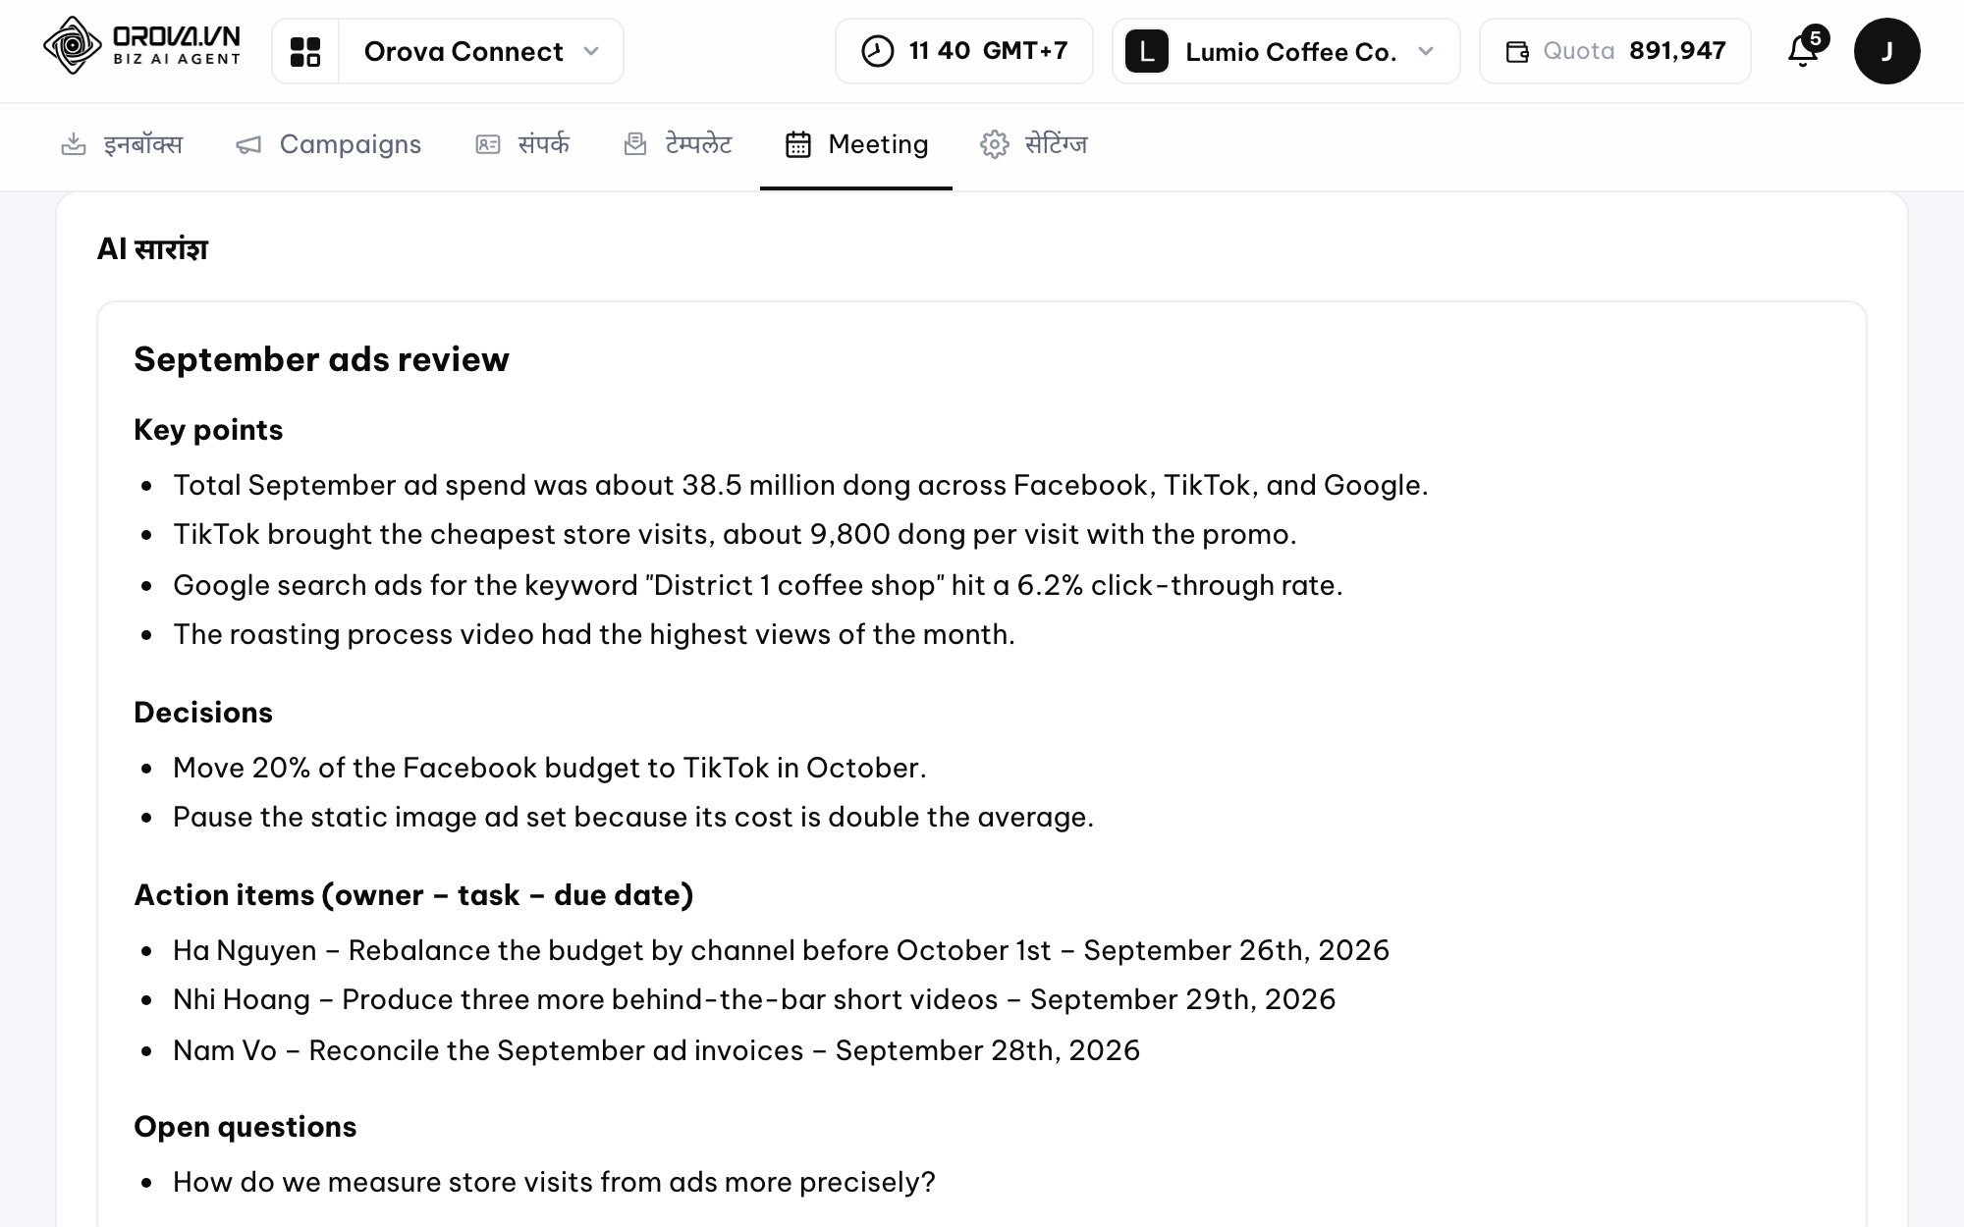
Task: Expand the Lumio Coffee Co. workspace selector
Action: click(x=1285, y=51)
